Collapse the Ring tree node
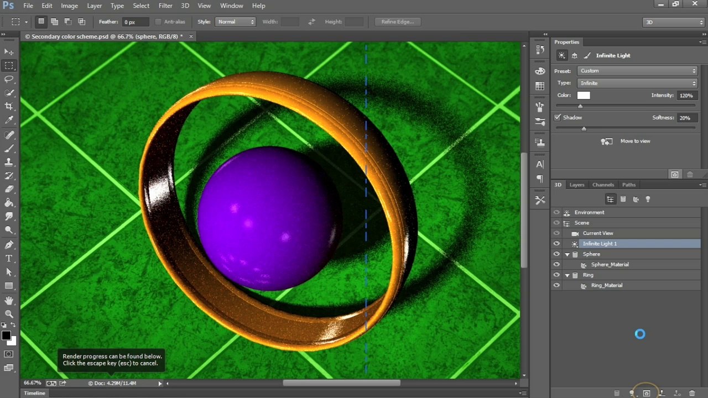708x398 pixels. 568,275
